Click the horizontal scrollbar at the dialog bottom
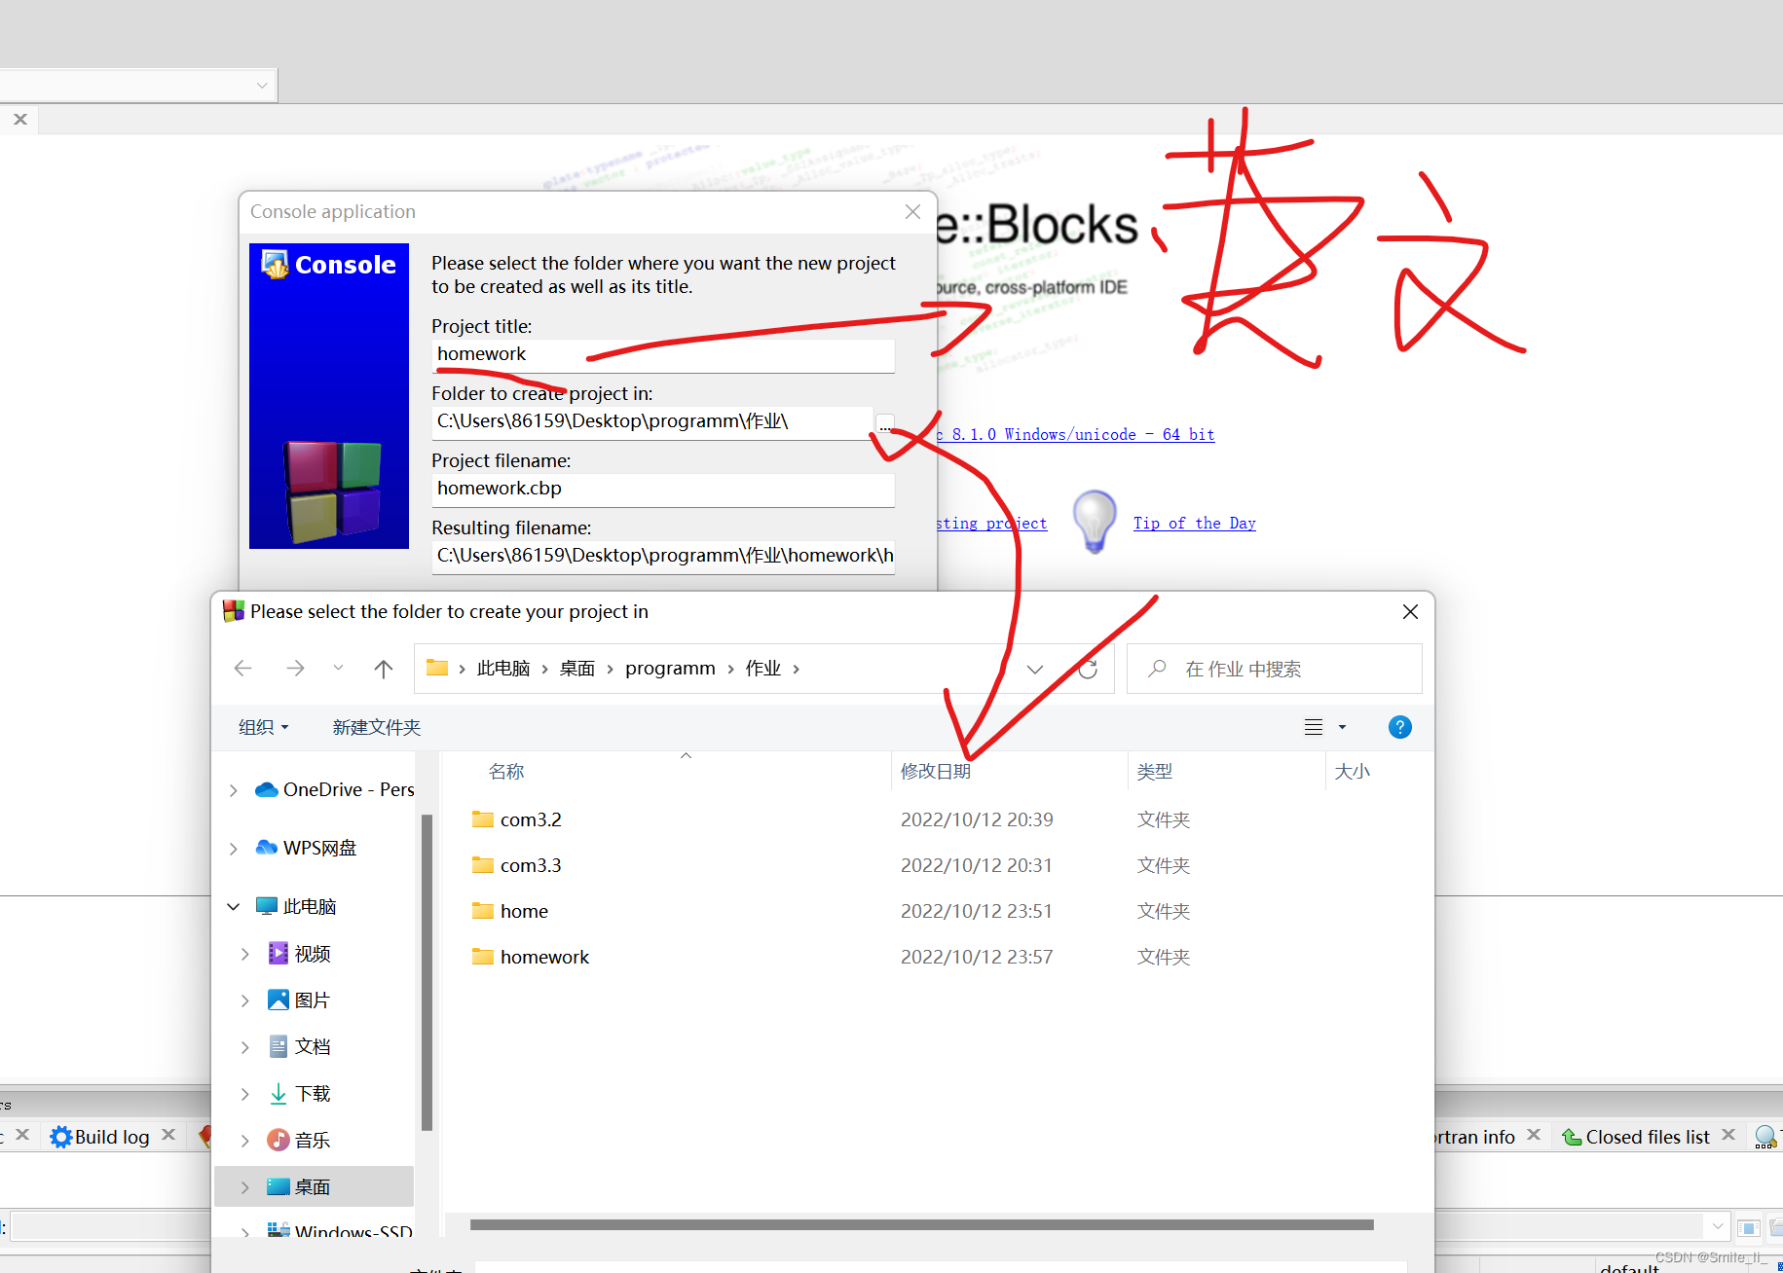This screenshot has width=1783, height=1273. pyautogui.click(x=919, y=1225)
